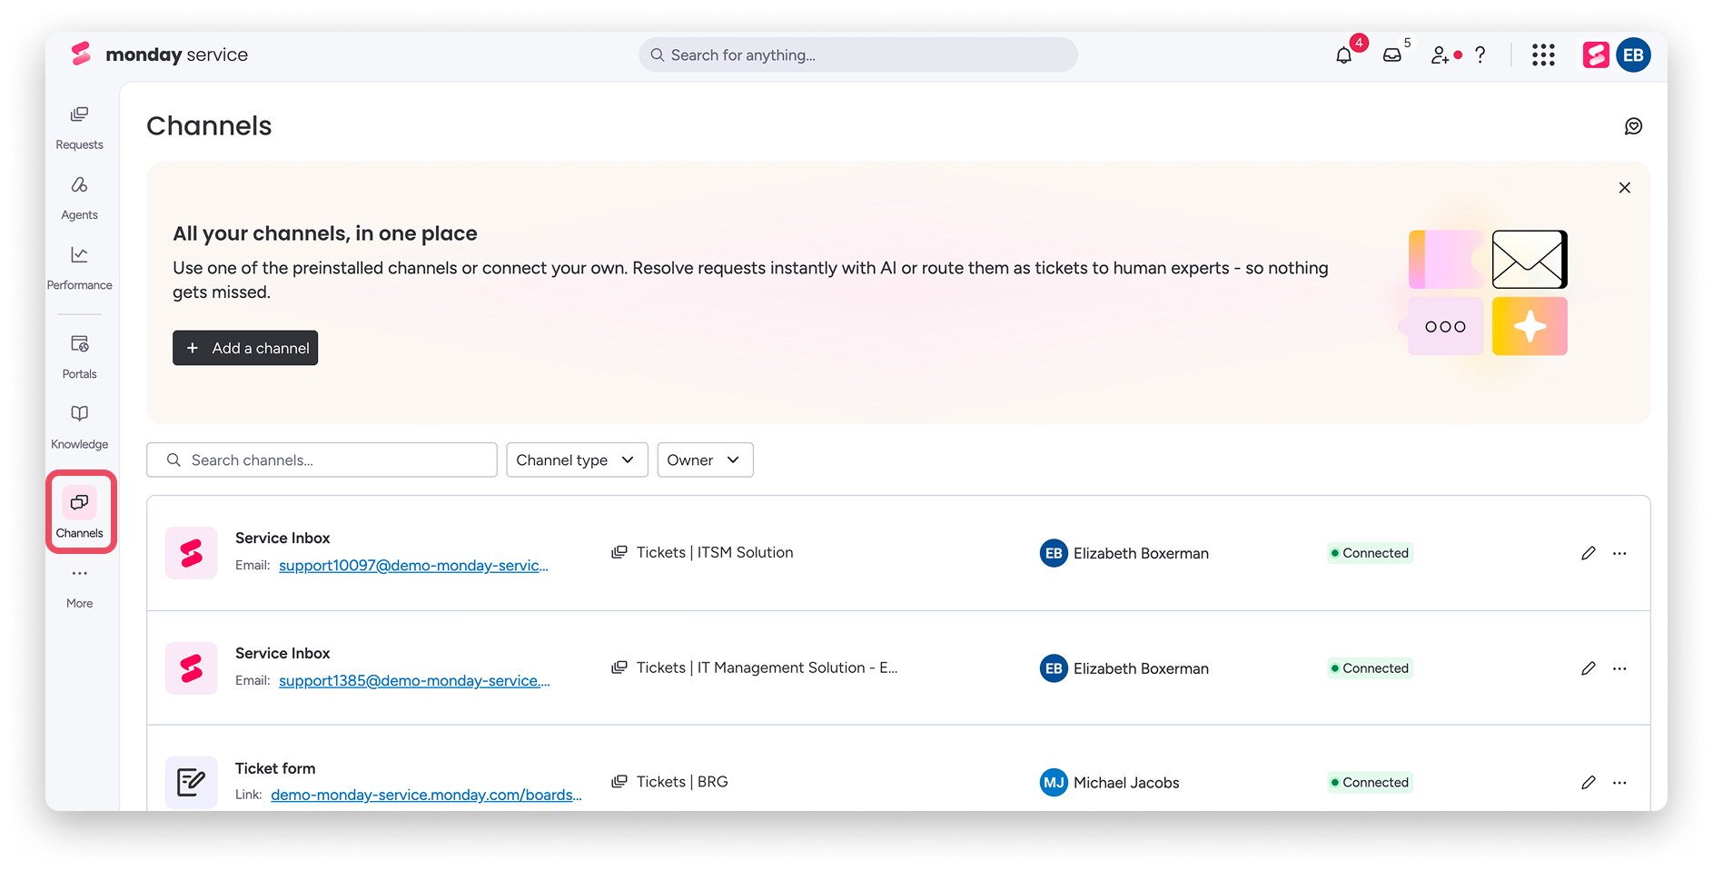Edit the support10097 Service Inbox channel
Image resolution: width=1713 pixels, height=870 pixels.
[1588, 553]
